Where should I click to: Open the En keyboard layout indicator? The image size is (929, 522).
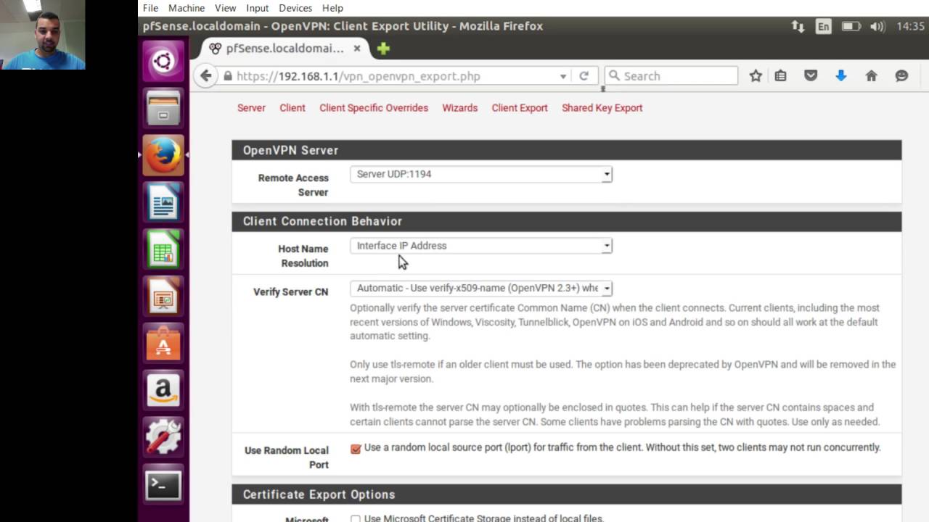pos(823,26)
